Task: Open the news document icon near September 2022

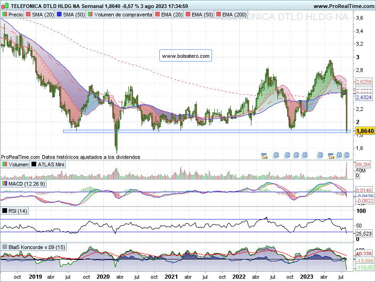Action: [x=287, y=156]
